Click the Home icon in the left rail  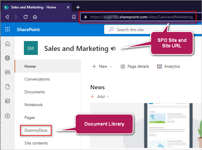8,44
